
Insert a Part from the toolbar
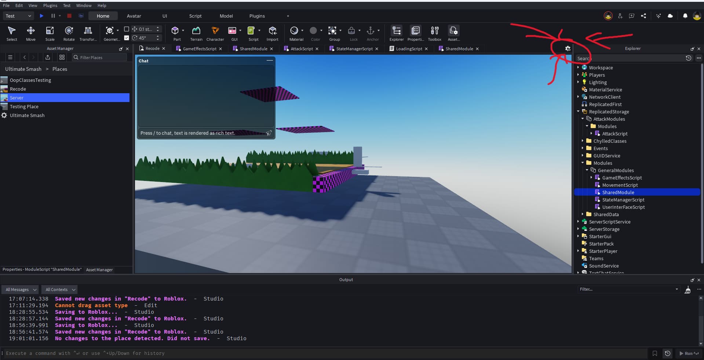pyautogui.click(x=175, y=33)
